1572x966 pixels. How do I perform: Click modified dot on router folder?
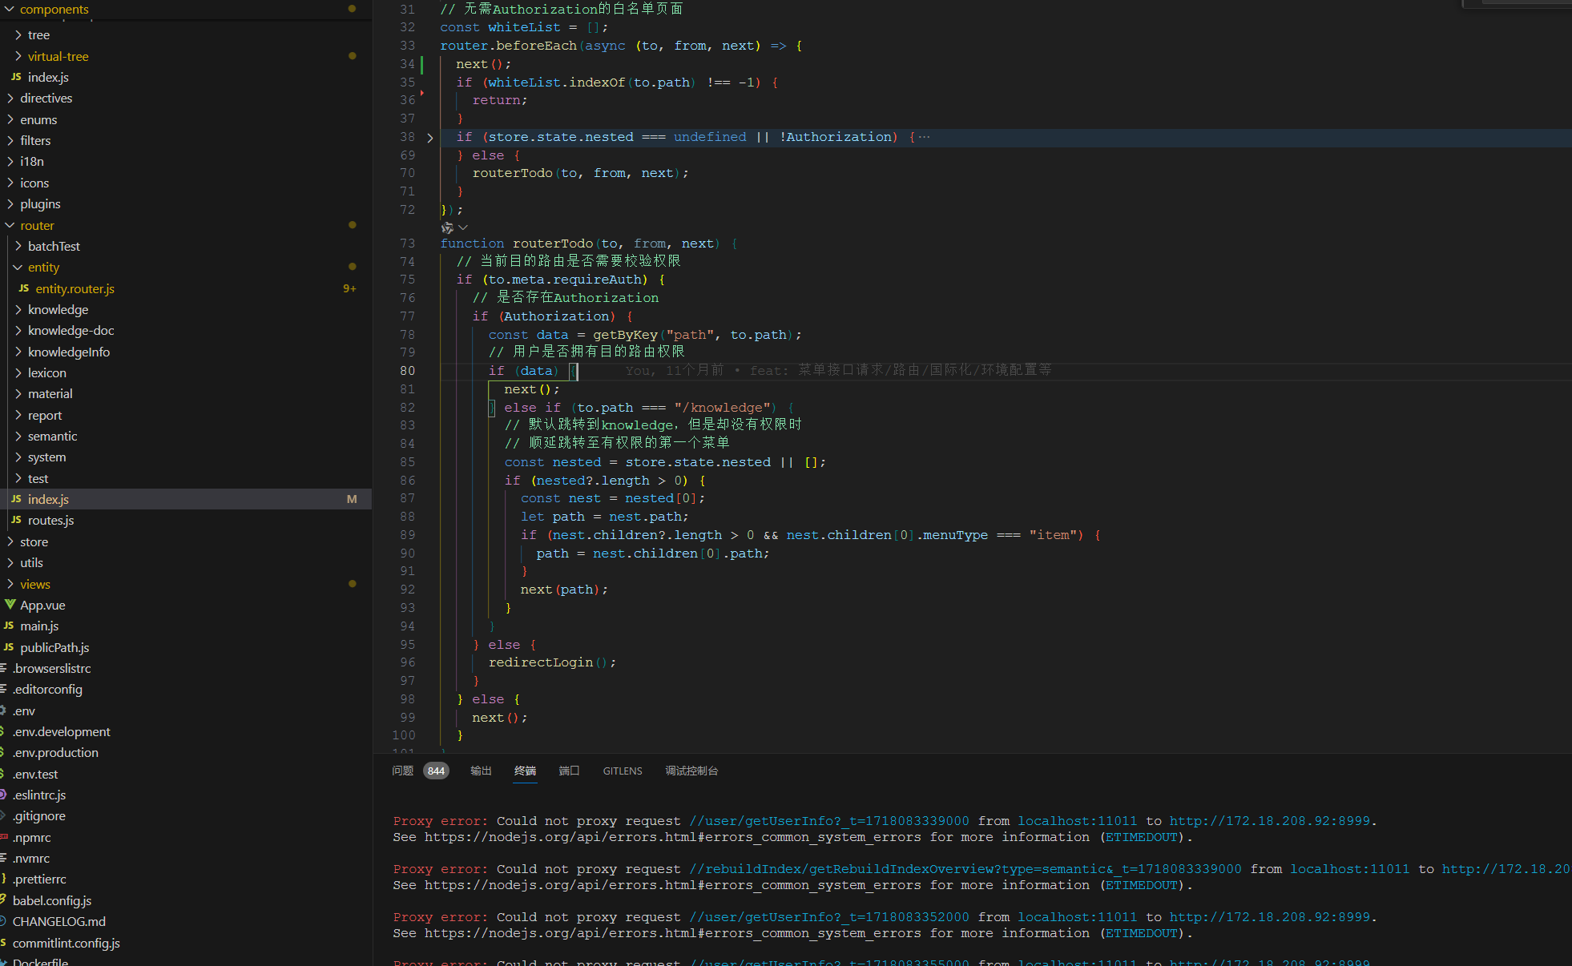[x=352, y=225]
